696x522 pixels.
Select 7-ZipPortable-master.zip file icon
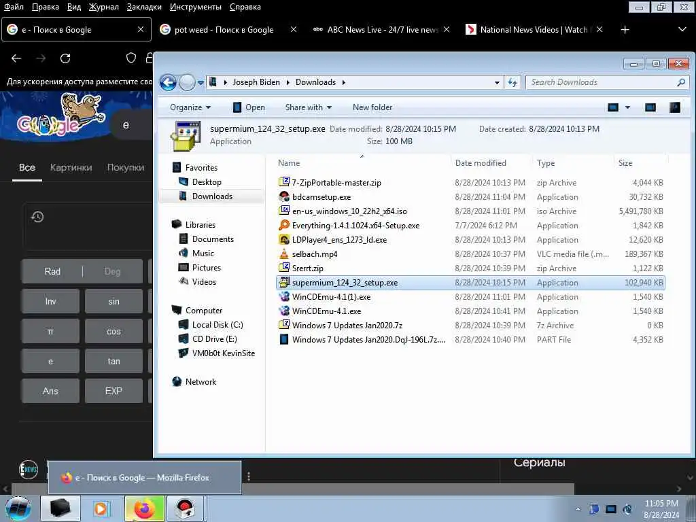click(x=283, y=182)
